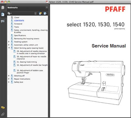
Task: Click the New Bookmark icon
Action: pyautogui.click(x=40, y=14)
